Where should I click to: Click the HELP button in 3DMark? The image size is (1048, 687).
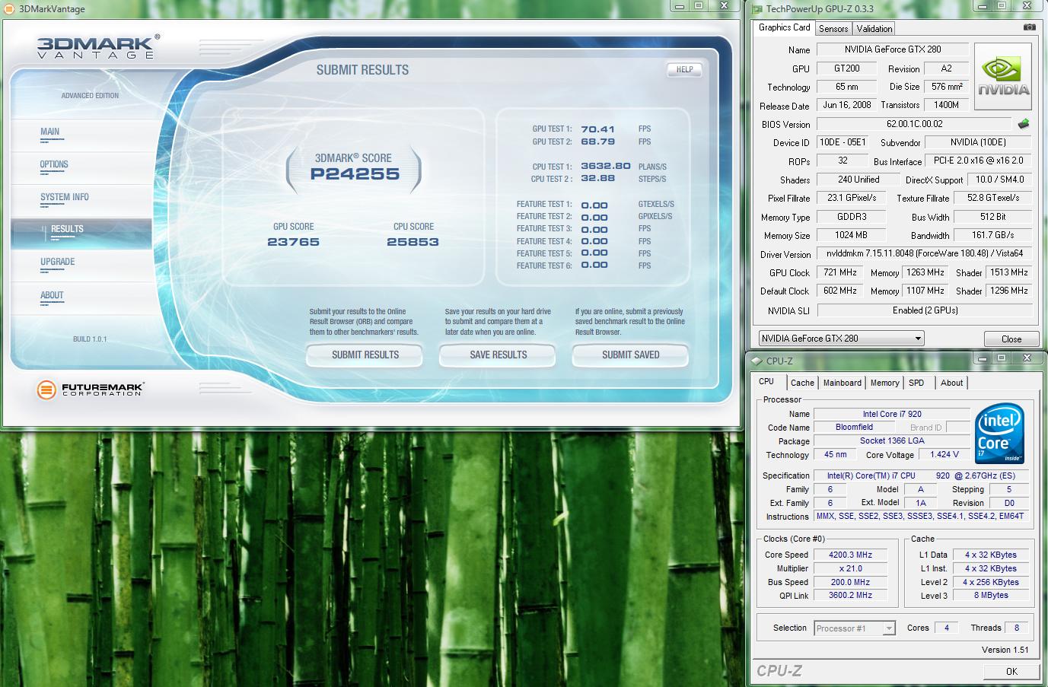684,69
